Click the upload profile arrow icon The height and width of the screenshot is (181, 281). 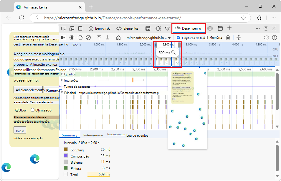99,38
